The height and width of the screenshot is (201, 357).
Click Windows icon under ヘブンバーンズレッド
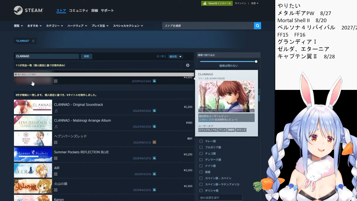(56, 142)
